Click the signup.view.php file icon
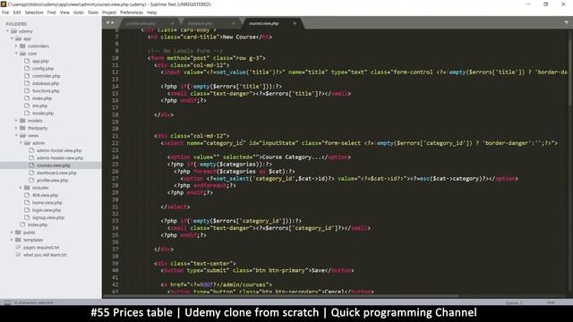 point(27,217)
